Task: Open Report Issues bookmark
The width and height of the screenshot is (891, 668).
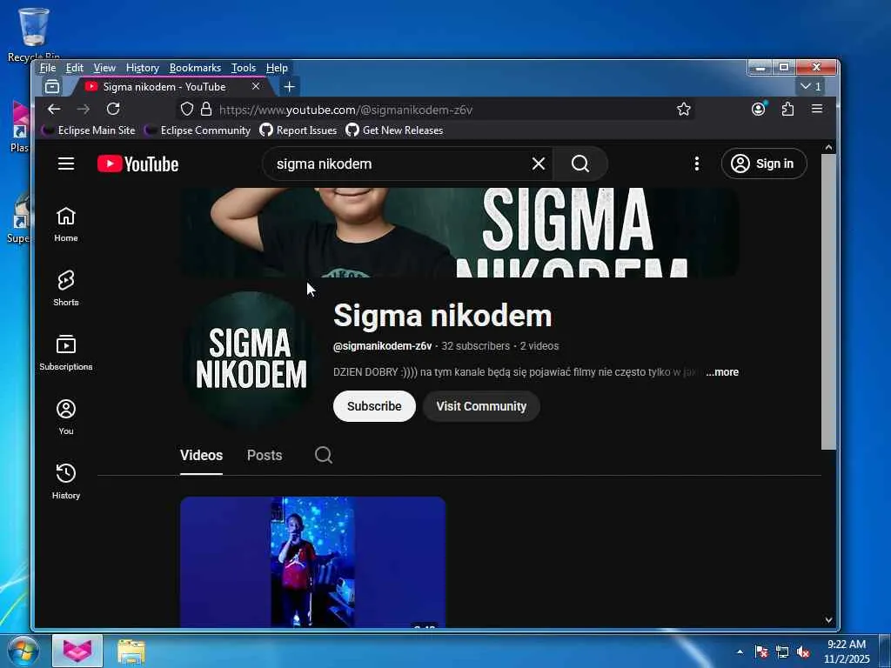Action: (298, 130)
